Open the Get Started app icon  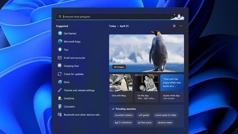(60, 33)
